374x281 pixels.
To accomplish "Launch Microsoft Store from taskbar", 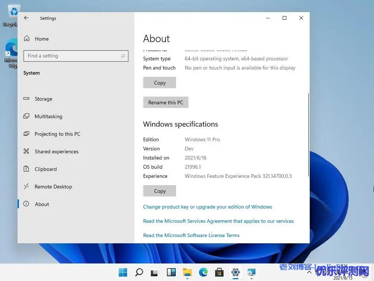I will point(220,272).
